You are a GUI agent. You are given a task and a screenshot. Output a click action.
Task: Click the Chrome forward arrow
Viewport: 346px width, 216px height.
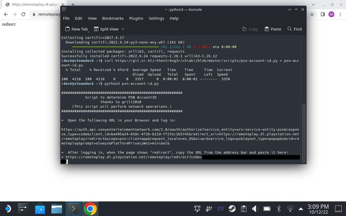pos(15,14)
